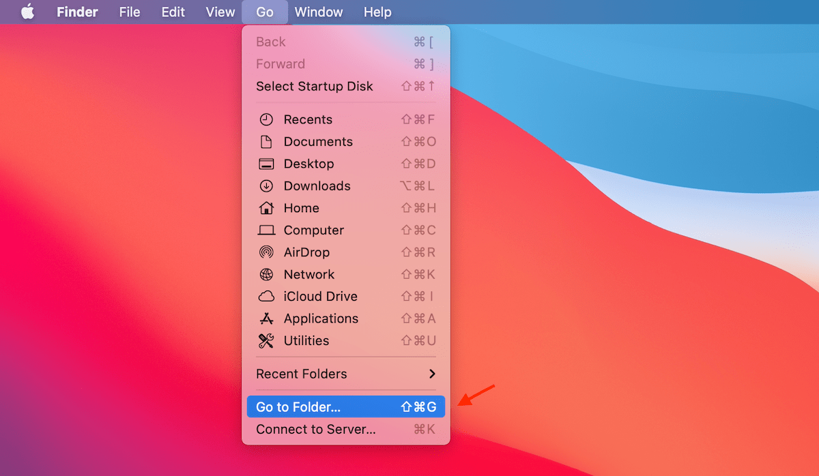The image size is (819, 476).
Task: Select the Applications menu entry text
Action: (x=321, y=318)
